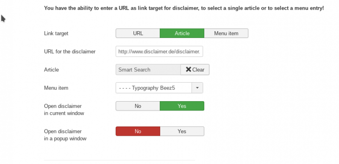Click the Link target field label

pos(56,33)
